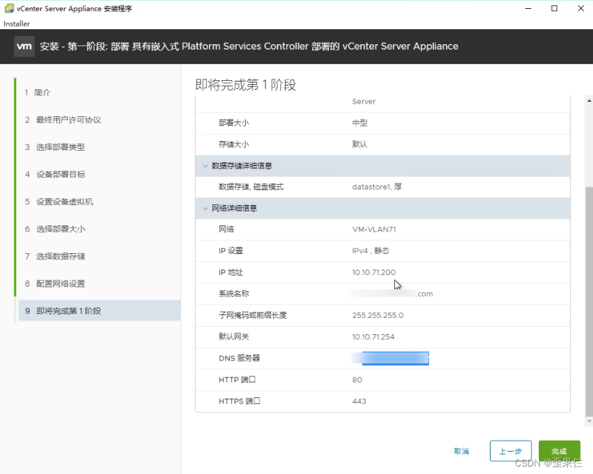Click the vm logo in header
This screenshot has height=474, width=593.
[x=24, y=46]
